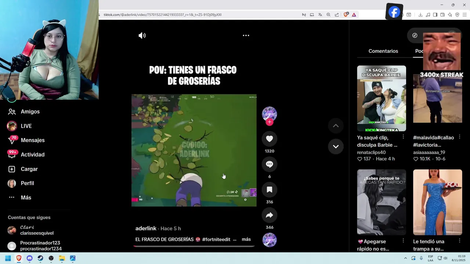Open options for #malavida#callao card

(x=459, y=137)
